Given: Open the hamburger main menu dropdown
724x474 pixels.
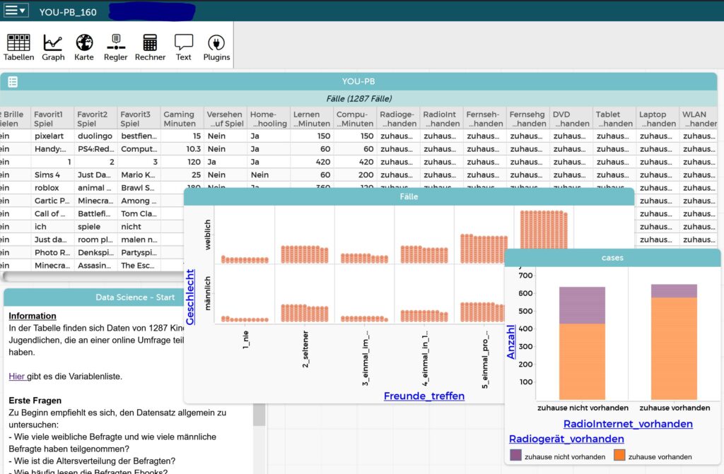Looking at the screenshot, I should click(x=16, y=11).
